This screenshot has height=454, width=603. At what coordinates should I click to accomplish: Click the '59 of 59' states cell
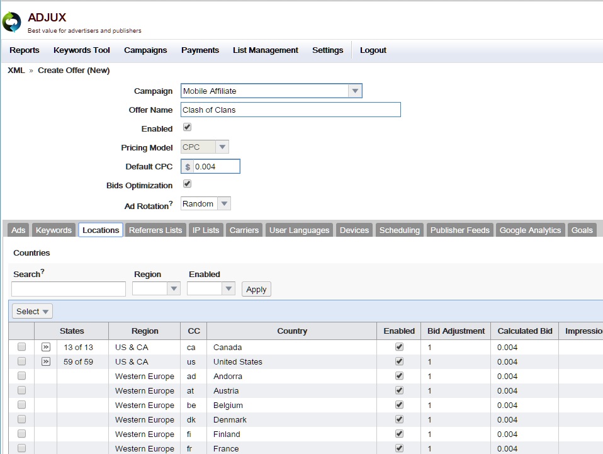click(x=79, y=362)
